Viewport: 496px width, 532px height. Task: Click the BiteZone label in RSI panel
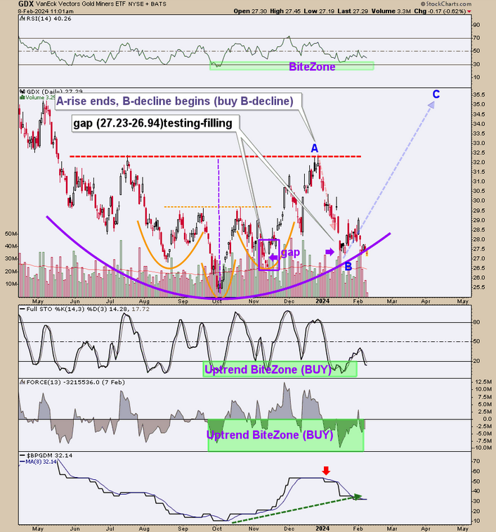click(312, 66)
